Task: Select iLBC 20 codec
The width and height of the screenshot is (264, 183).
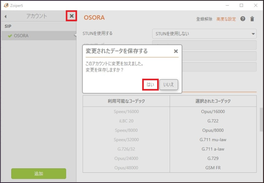Action: coord(126,121)
